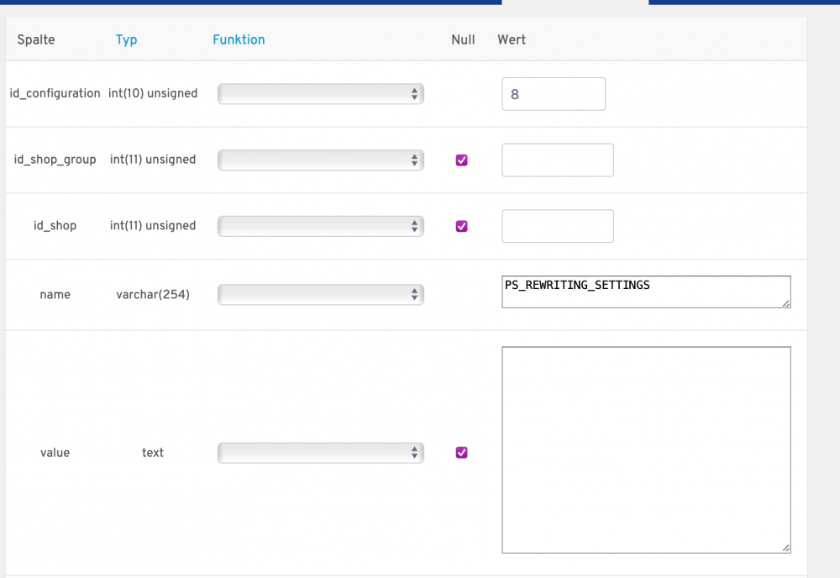Toggle the Null checkbox for id_shop
Viewport: 840px width, 578px height.
tap(461, 226)
